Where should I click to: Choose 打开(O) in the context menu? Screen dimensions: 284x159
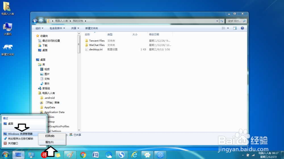coord(52,136)
